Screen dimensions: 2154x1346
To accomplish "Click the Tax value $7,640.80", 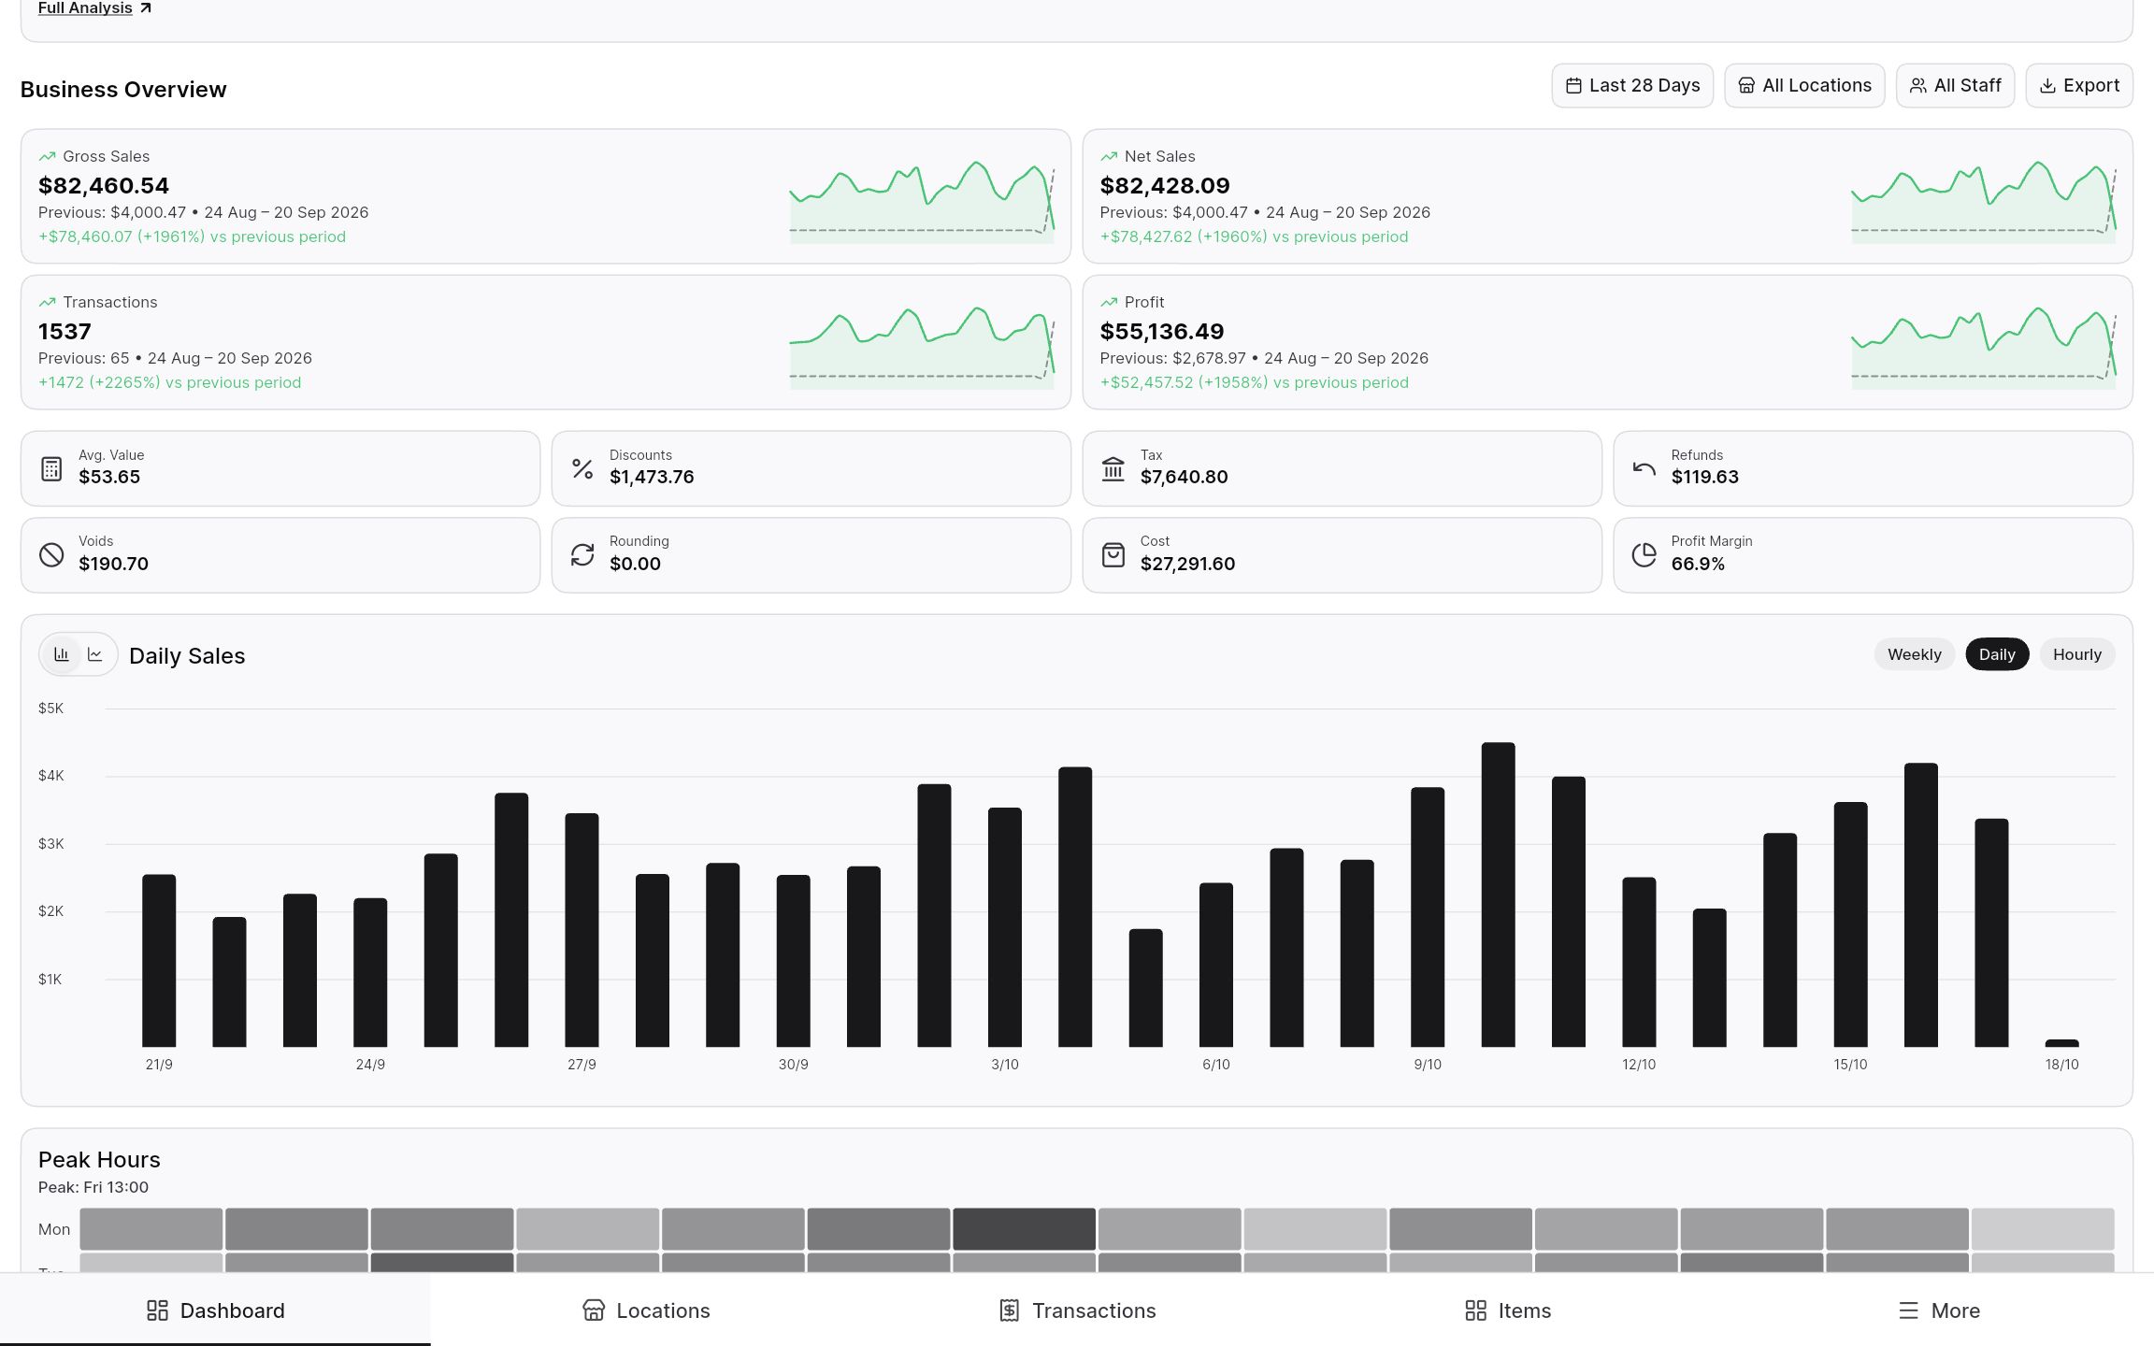I will 1185,477.
